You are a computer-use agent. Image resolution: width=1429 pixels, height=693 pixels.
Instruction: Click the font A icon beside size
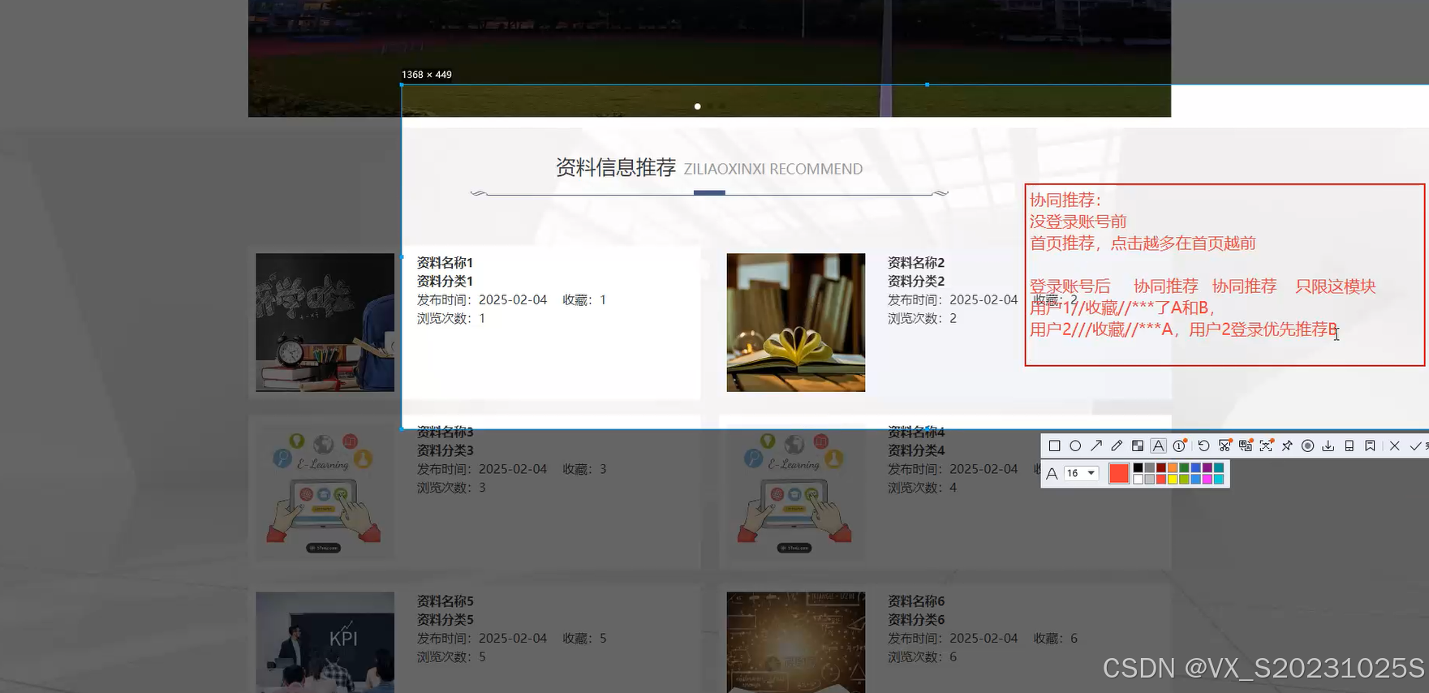[1052, 473]
